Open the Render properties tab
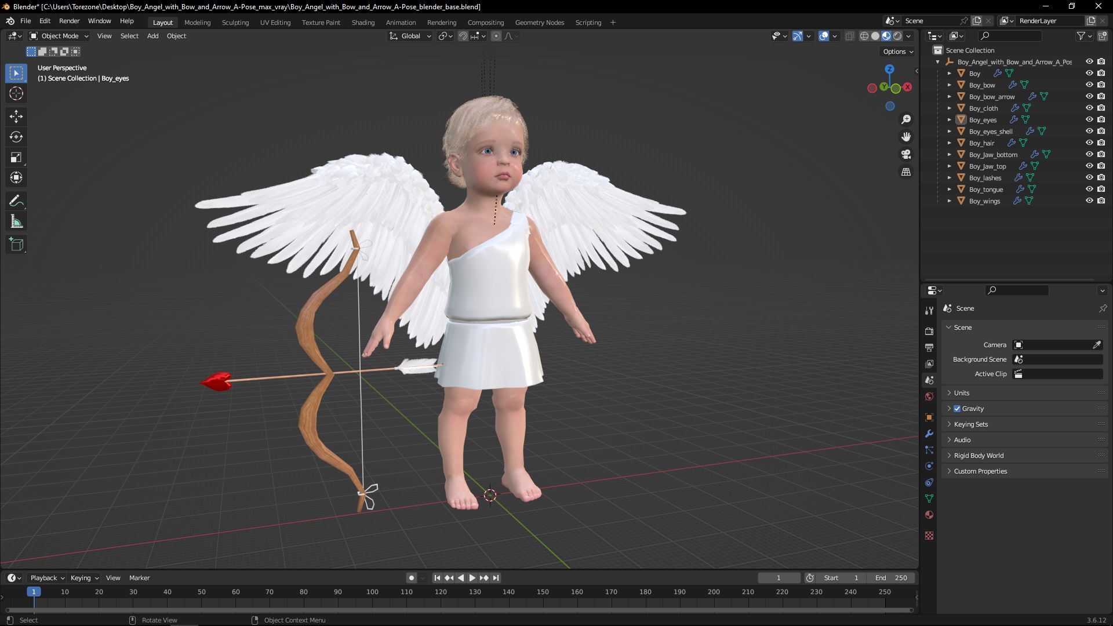The width and height of the screenshot is (1113, 626). click(x=929, y=331)
